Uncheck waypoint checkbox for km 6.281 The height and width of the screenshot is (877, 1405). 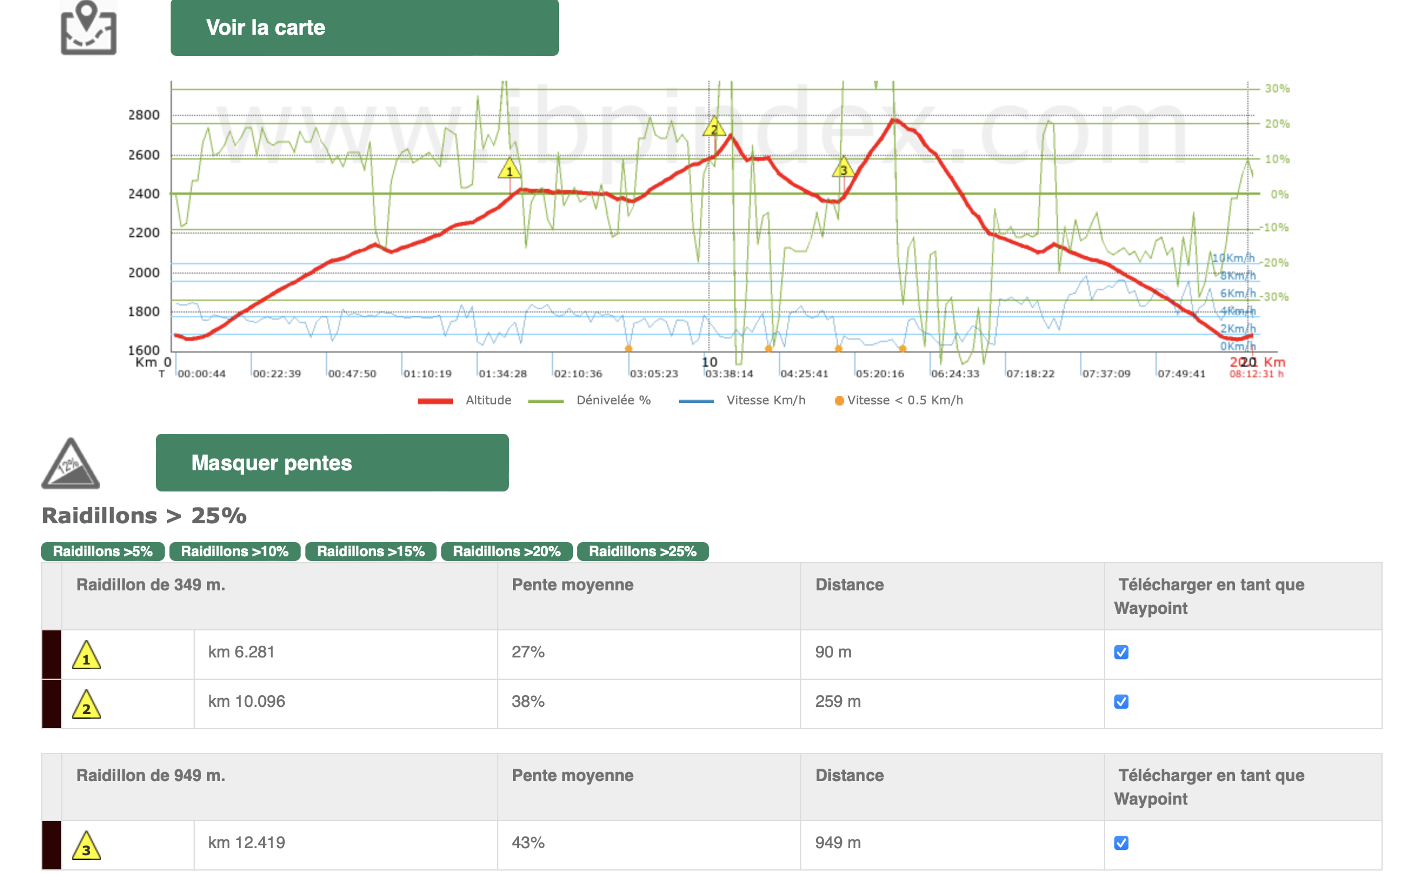[x=1121, y=652]
